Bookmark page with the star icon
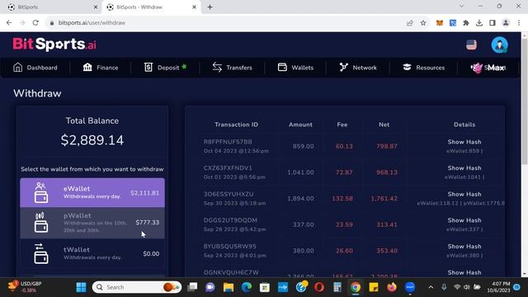Image resolution: width=528 pixels, height=297 pixels. tap(423, 23)
